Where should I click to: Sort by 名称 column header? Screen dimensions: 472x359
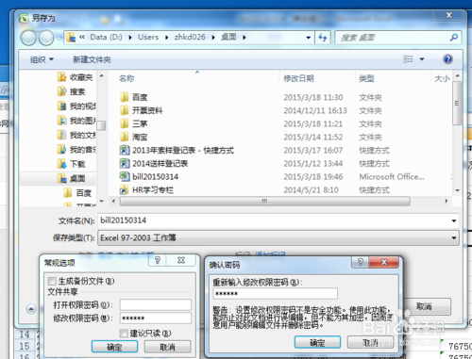tap(126, 78)
